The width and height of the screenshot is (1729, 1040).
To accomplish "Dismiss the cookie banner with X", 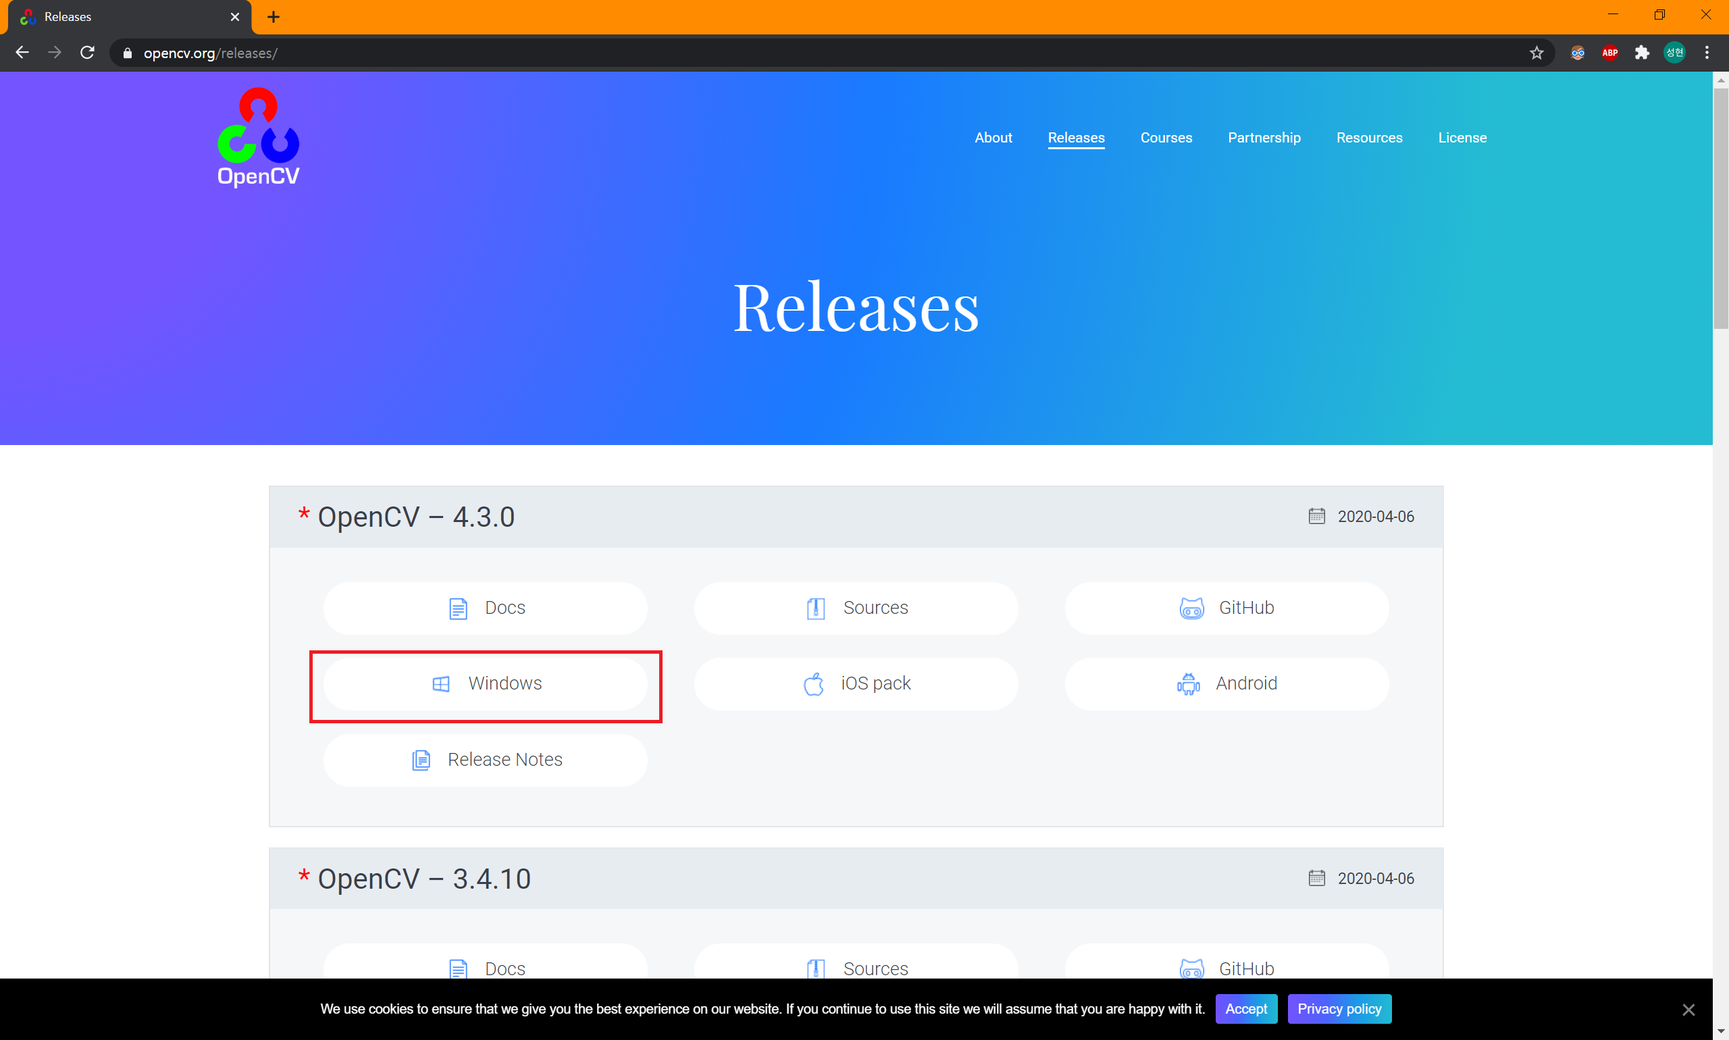I will click(x=1688, y=1009).
